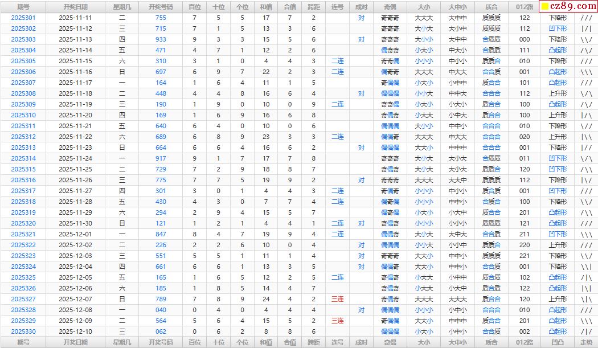Select date cell 2025-11-11
The width and height of the screenshot is (598, 348).
pos(76,18)
